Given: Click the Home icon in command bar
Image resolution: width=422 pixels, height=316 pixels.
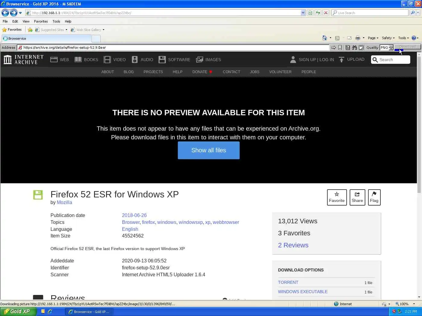Looking at the screenshot, I should pyautogui.click(x=325, y=38).
